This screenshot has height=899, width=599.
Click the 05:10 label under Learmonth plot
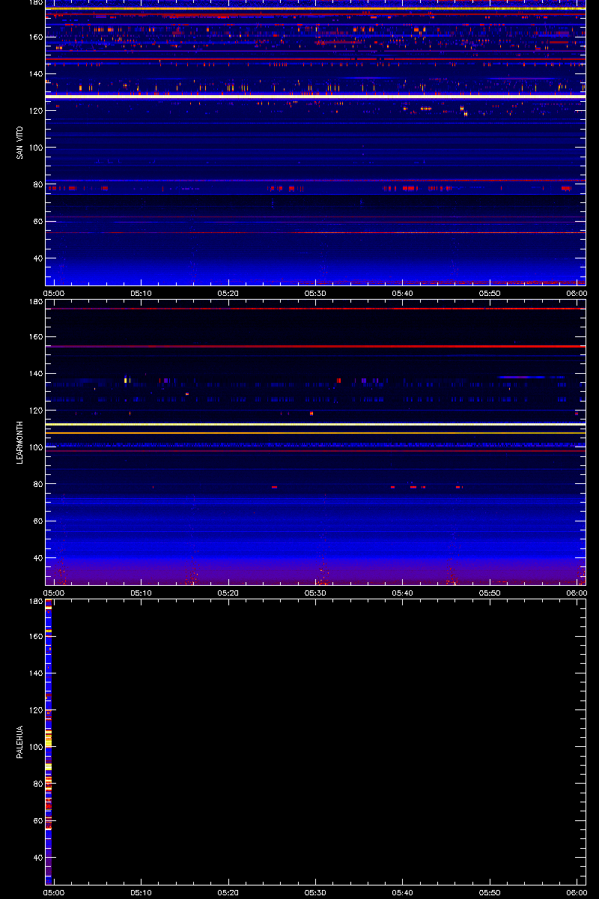141,593
